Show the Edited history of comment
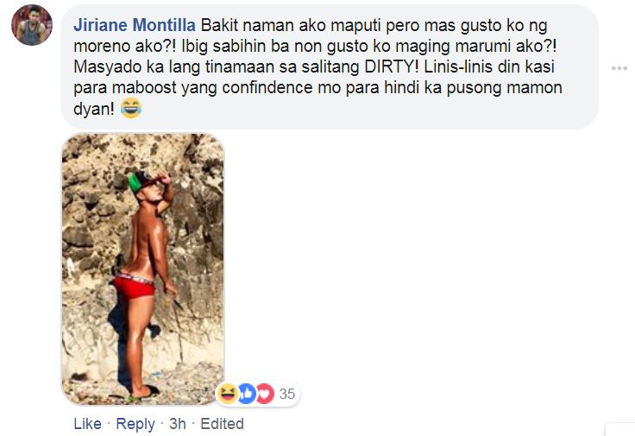Screen dimensions: 635x436 pyautogui.click(x=222, y=424)
